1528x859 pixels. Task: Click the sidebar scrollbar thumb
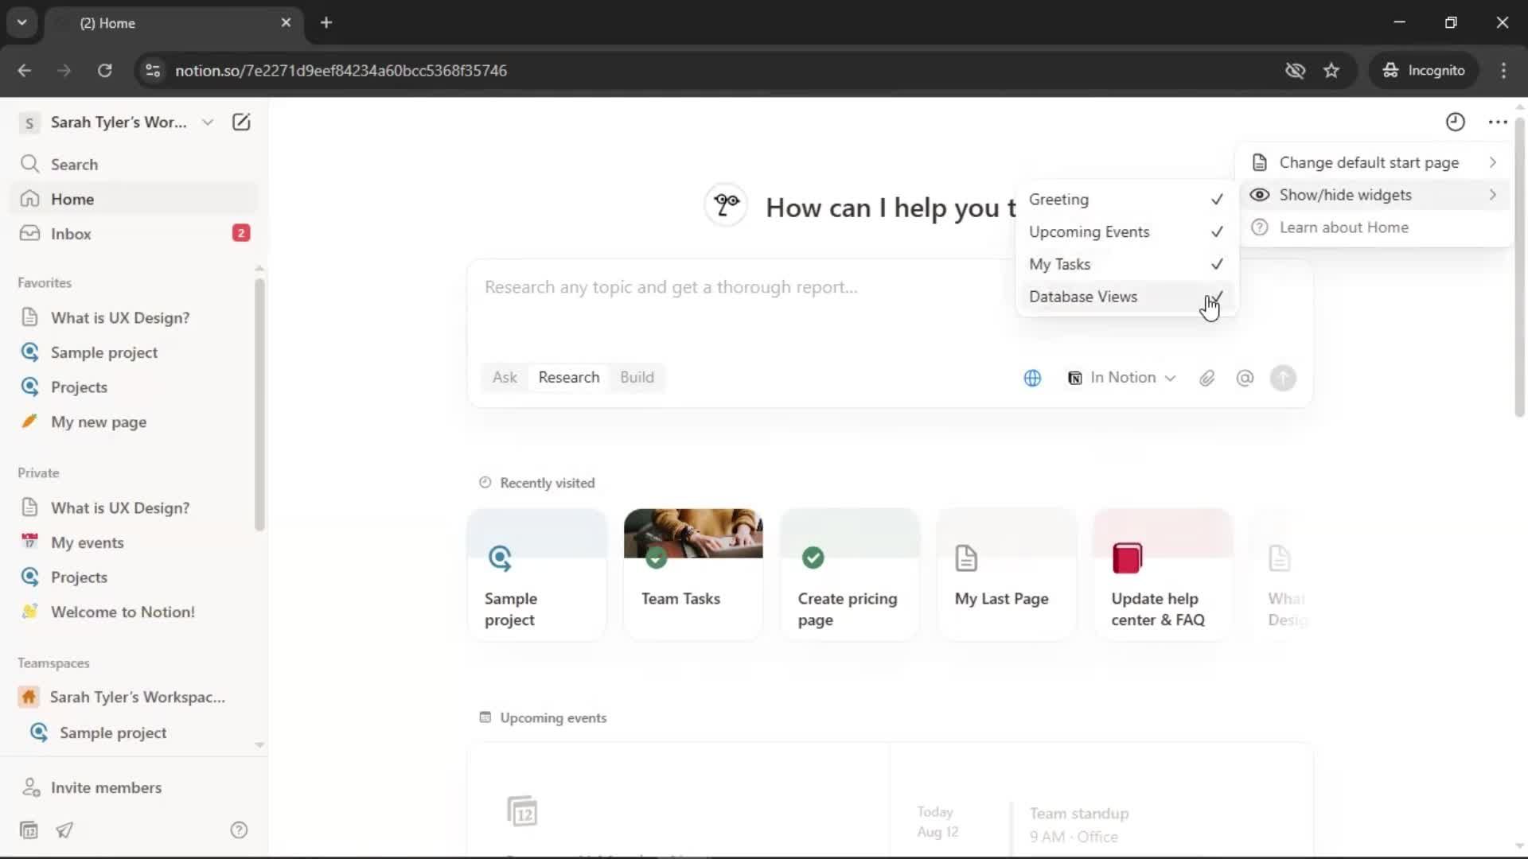pyautogui.click(x=259, y=404)
